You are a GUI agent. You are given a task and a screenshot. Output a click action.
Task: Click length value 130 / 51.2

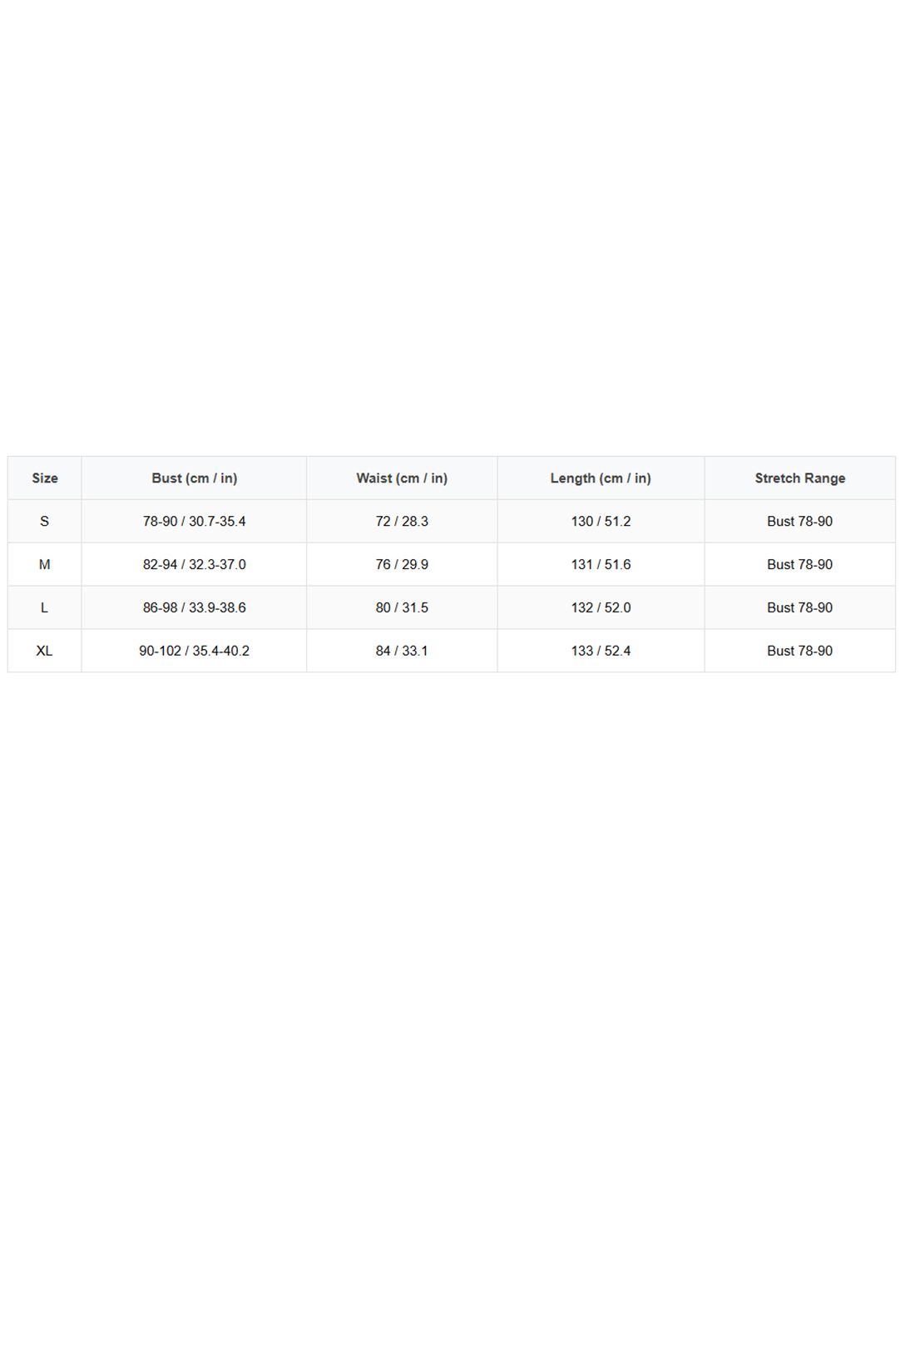pyautogui.click(x=601, y=521)
